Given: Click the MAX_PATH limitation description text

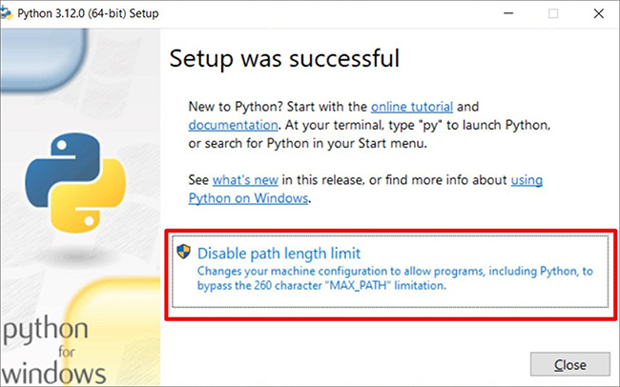Looking at the screenshot, I should (x=395, y=278).
